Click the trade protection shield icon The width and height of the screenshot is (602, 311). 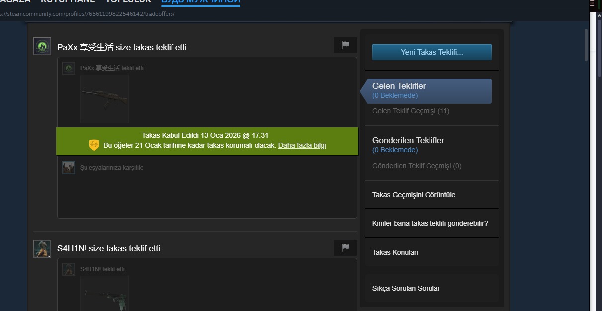94,145
